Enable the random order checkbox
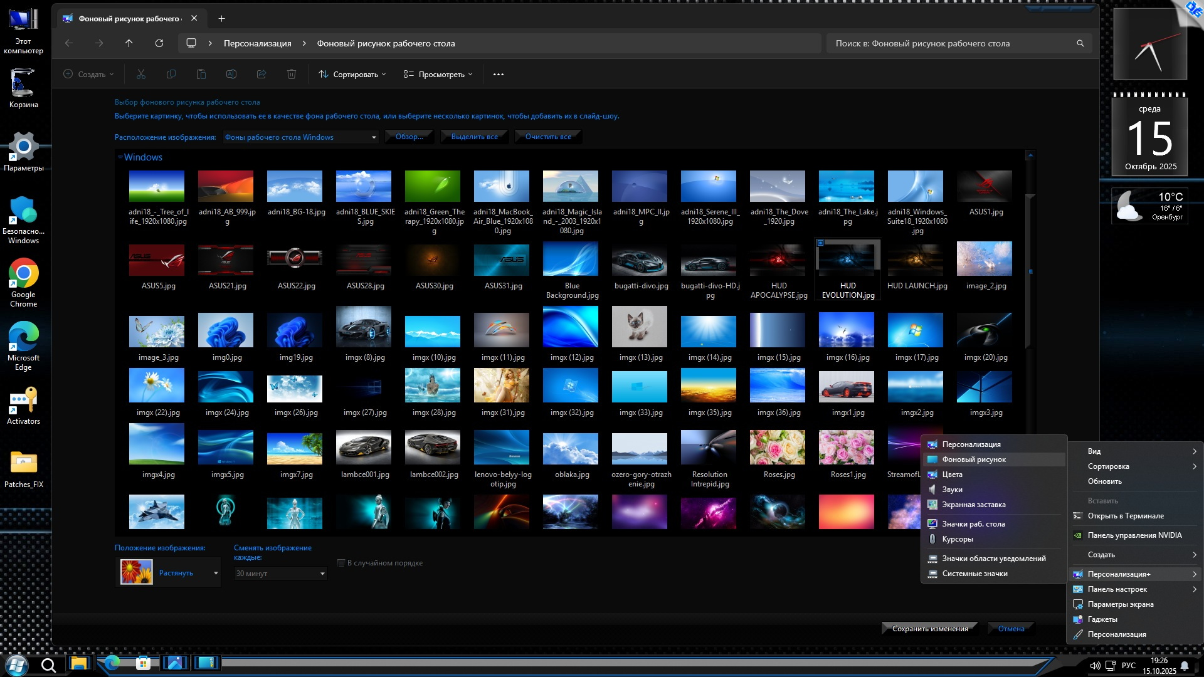 341,563
